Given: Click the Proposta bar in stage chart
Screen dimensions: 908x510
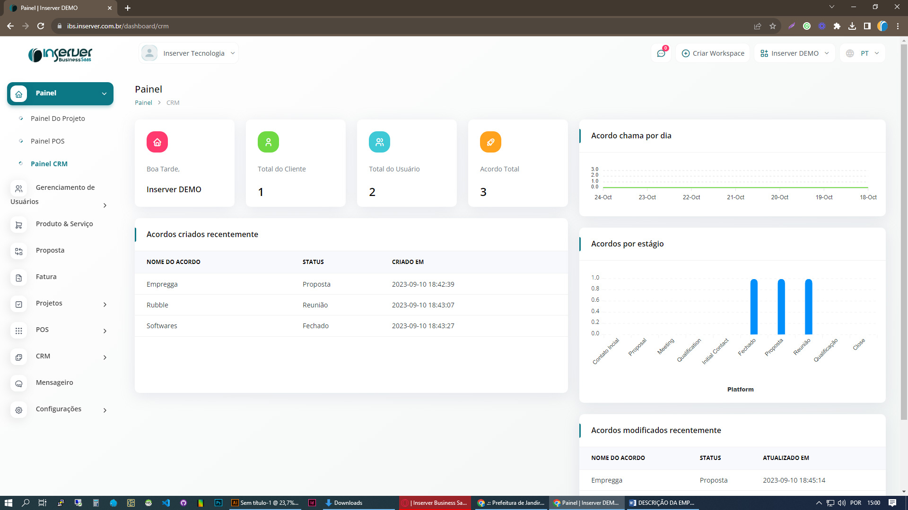Looking at the screenshot, I should pyautogui.click(x=781, y=307).
